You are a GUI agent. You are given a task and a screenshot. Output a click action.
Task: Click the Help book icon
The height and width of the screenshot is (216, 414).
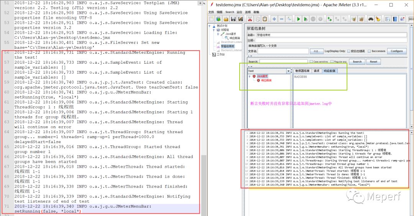(x=395, y=19)
